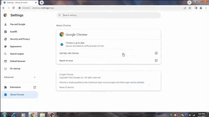Click the Chrome site info icon in address bar
This screenshot has width=209, height=117.
tap(20, 8)
